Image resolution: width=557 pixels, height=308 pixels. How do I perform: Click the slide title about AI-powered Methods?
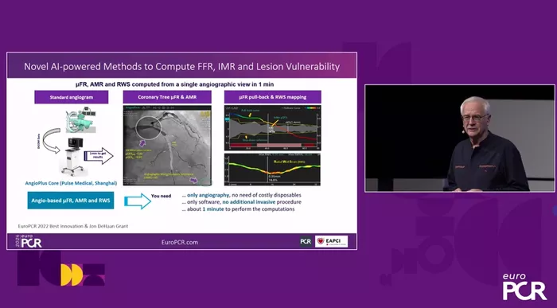click(182, 66)
